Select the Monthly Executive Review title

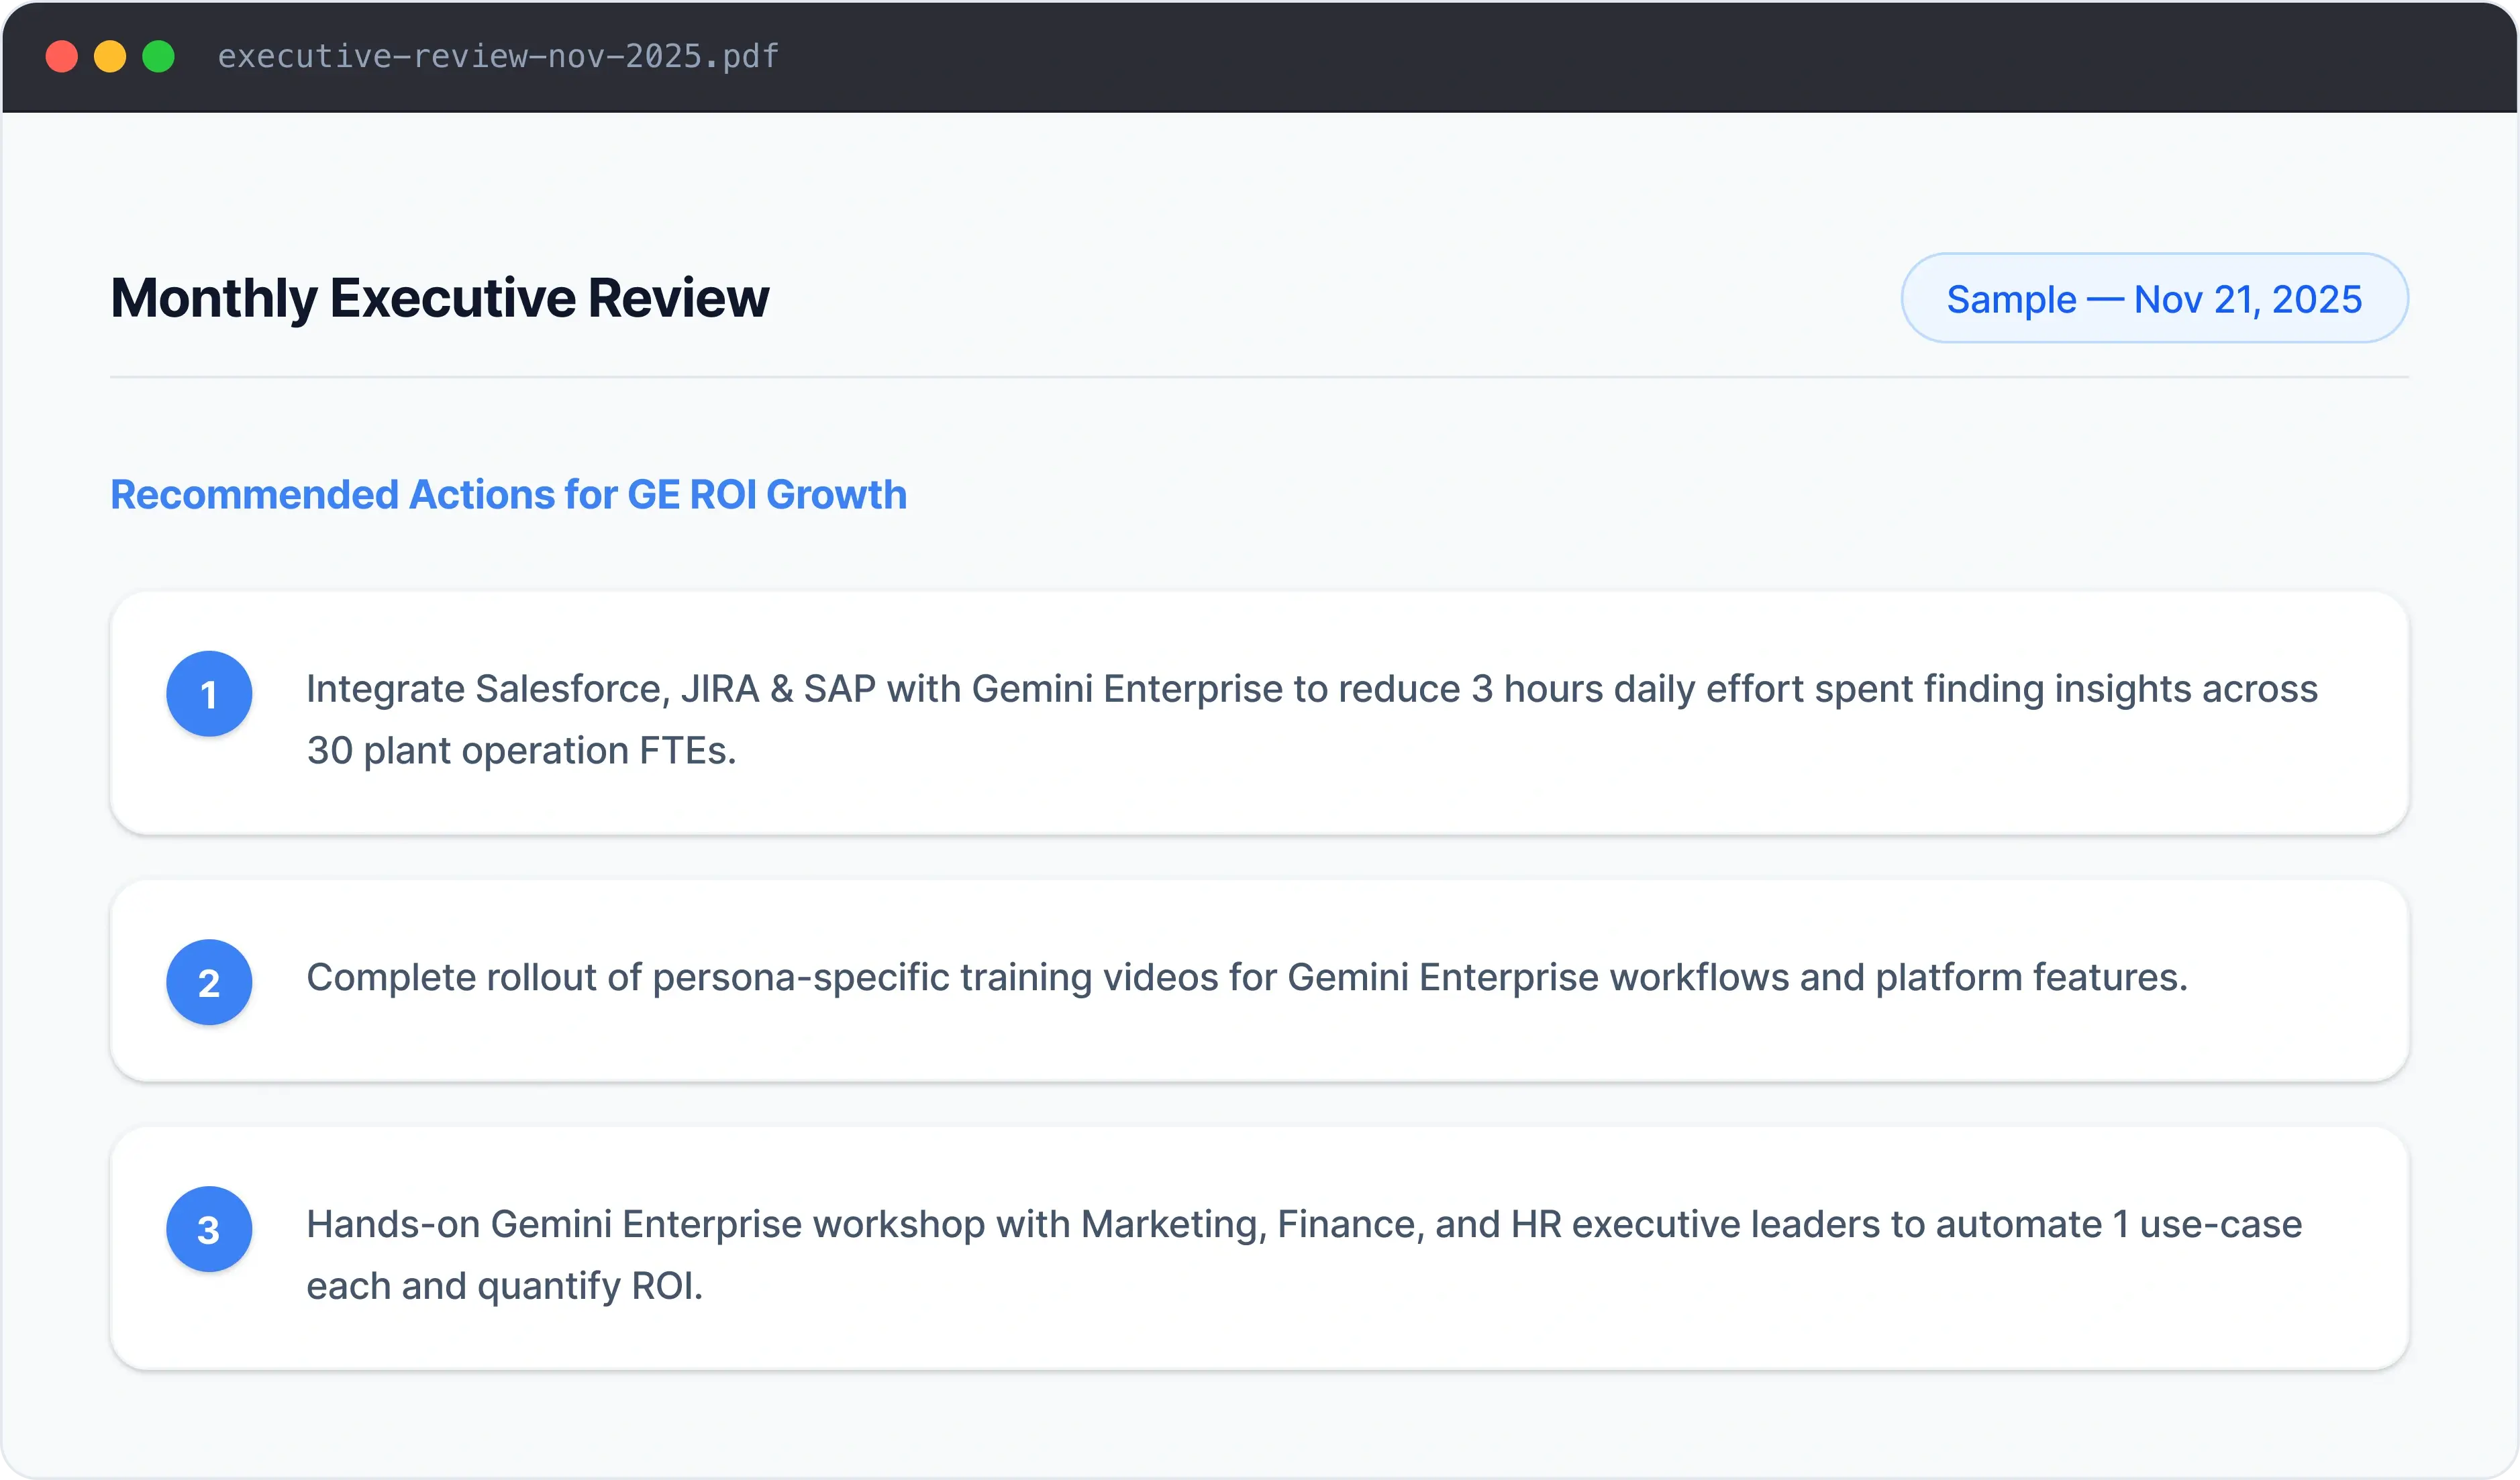(440, 296)
